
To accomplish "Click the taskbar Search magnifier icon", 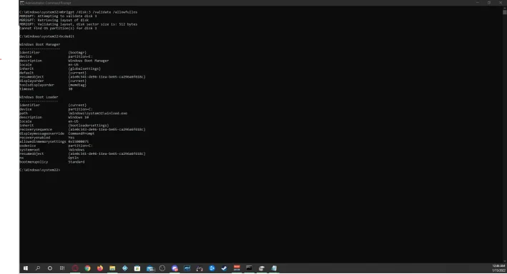I will click(38, 268).
